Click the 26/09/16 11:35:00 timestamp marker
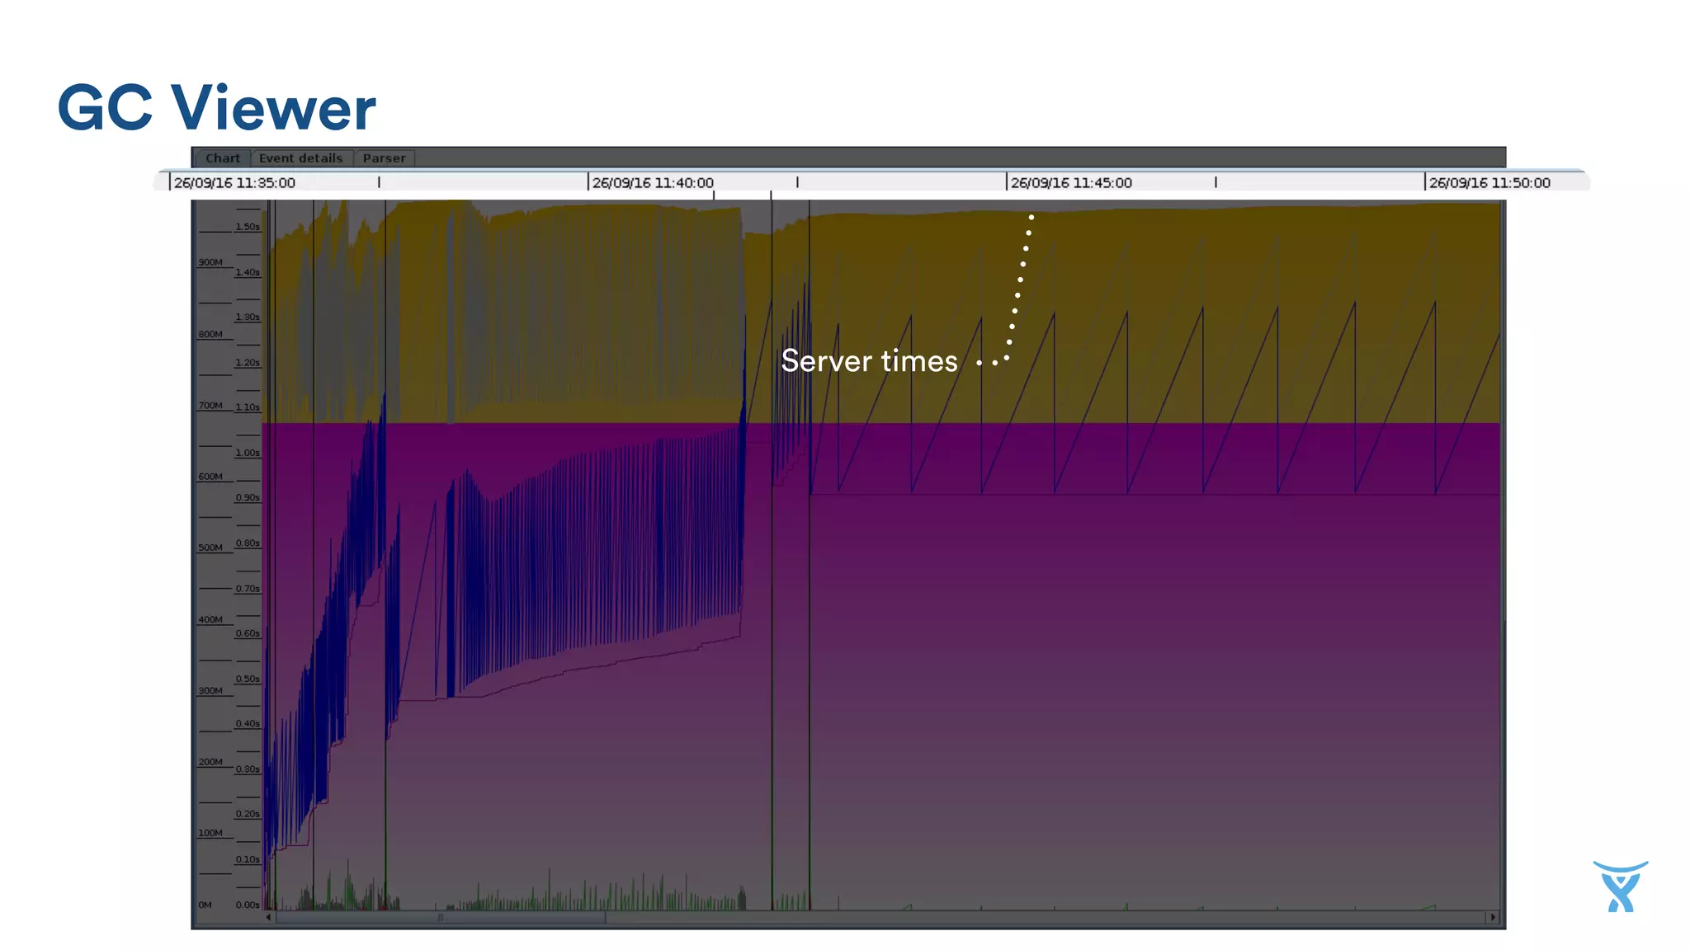1690x950 pixels. pyautogui.click(x=234, y=183)
